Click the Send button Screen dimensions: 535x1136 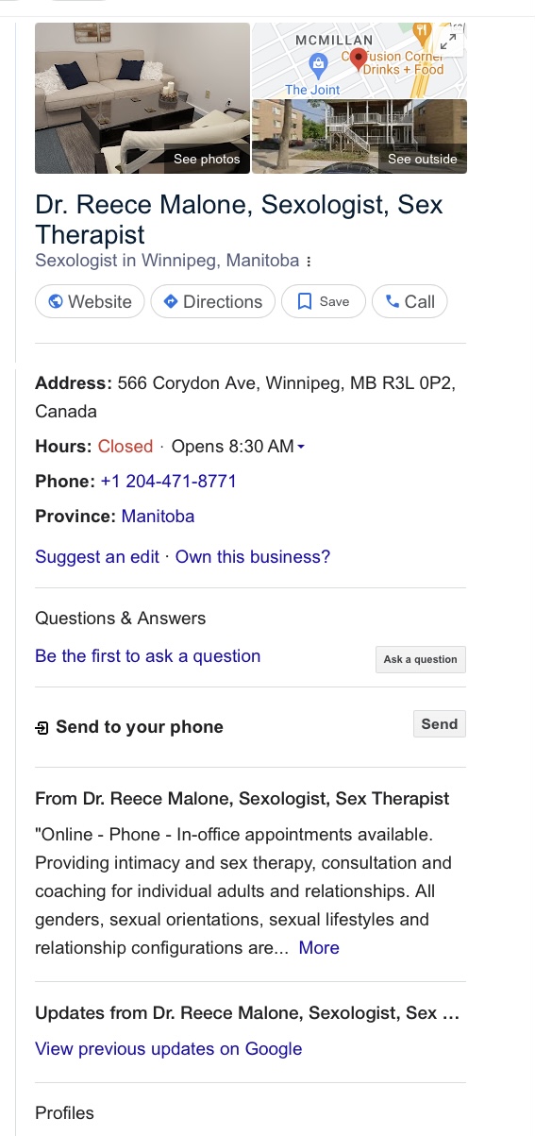440,724
